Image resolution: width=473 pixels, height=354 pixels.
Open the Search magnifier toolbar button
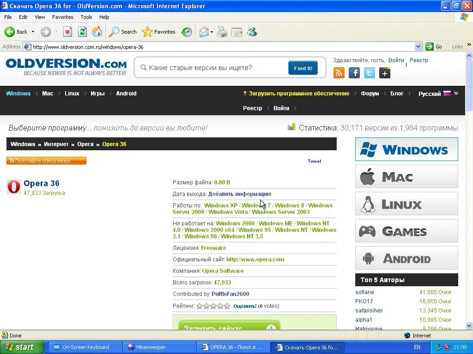tap(122, 32)
